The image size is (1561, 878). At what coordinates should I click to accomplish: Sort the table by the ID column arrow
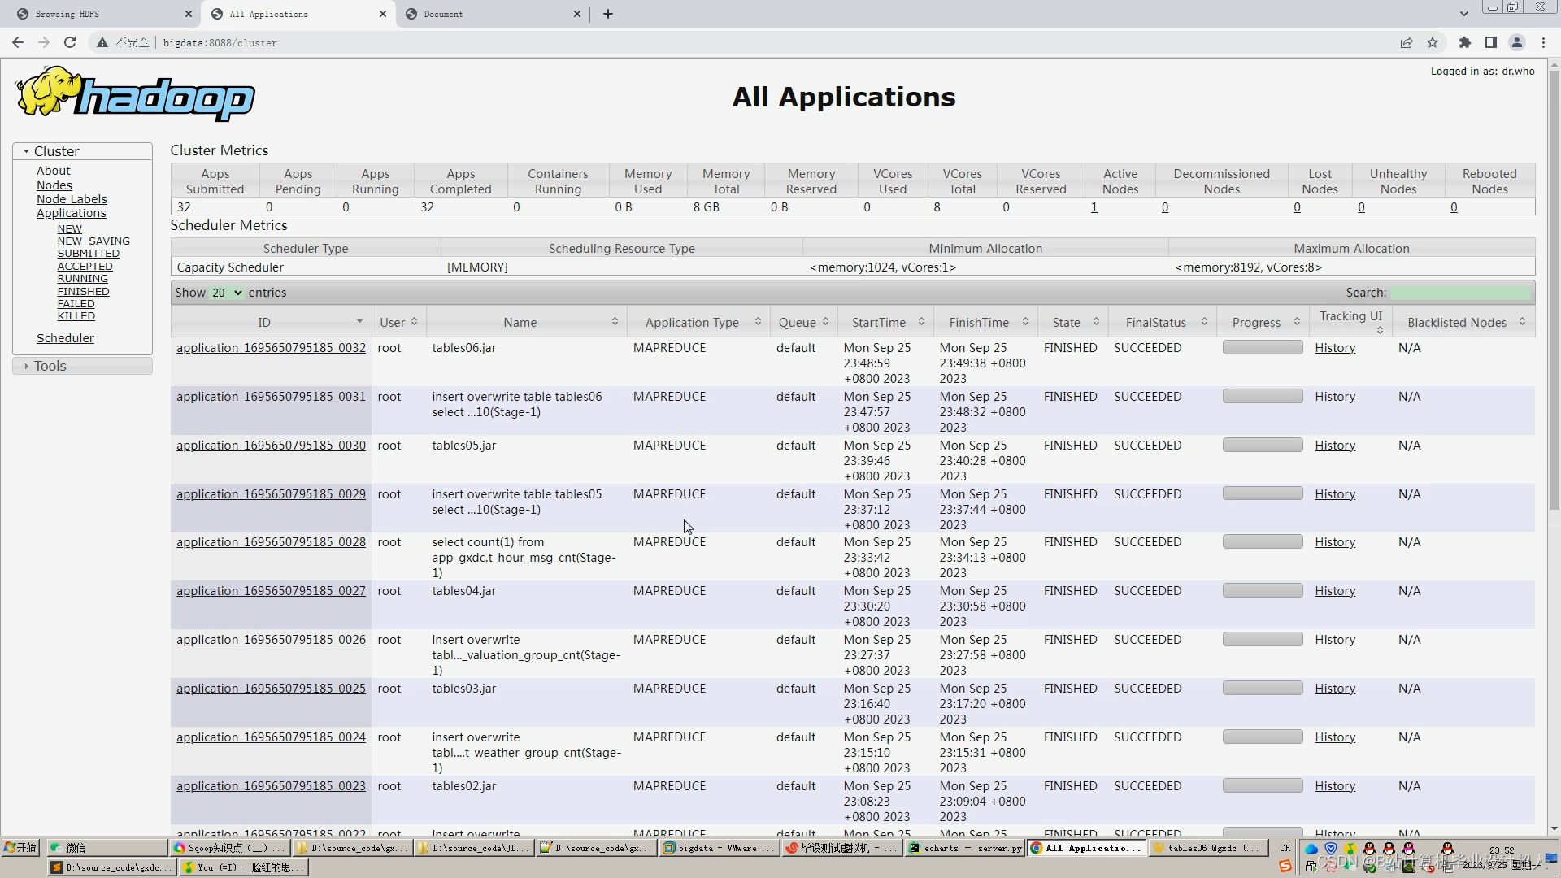(x=359, y=322)
